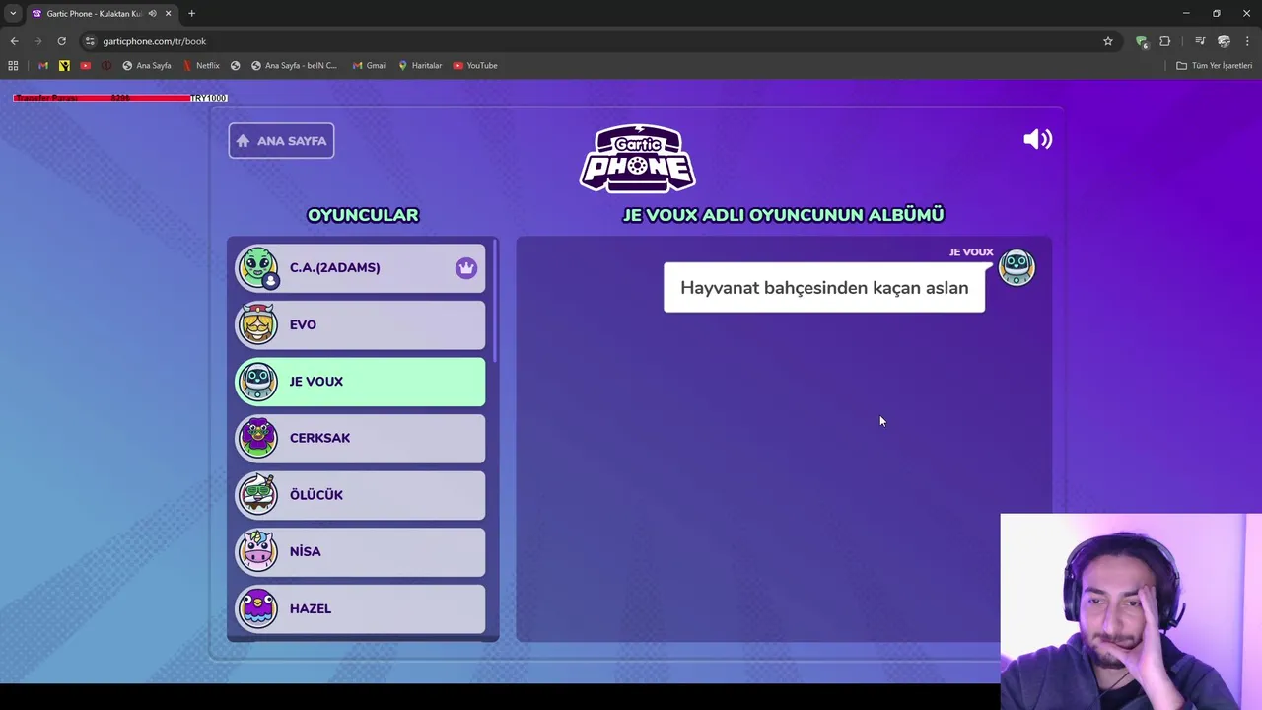Close the Gartic Phone tab
The image size is (1262, 710).
pyautogui.click(x=168, y=14)
